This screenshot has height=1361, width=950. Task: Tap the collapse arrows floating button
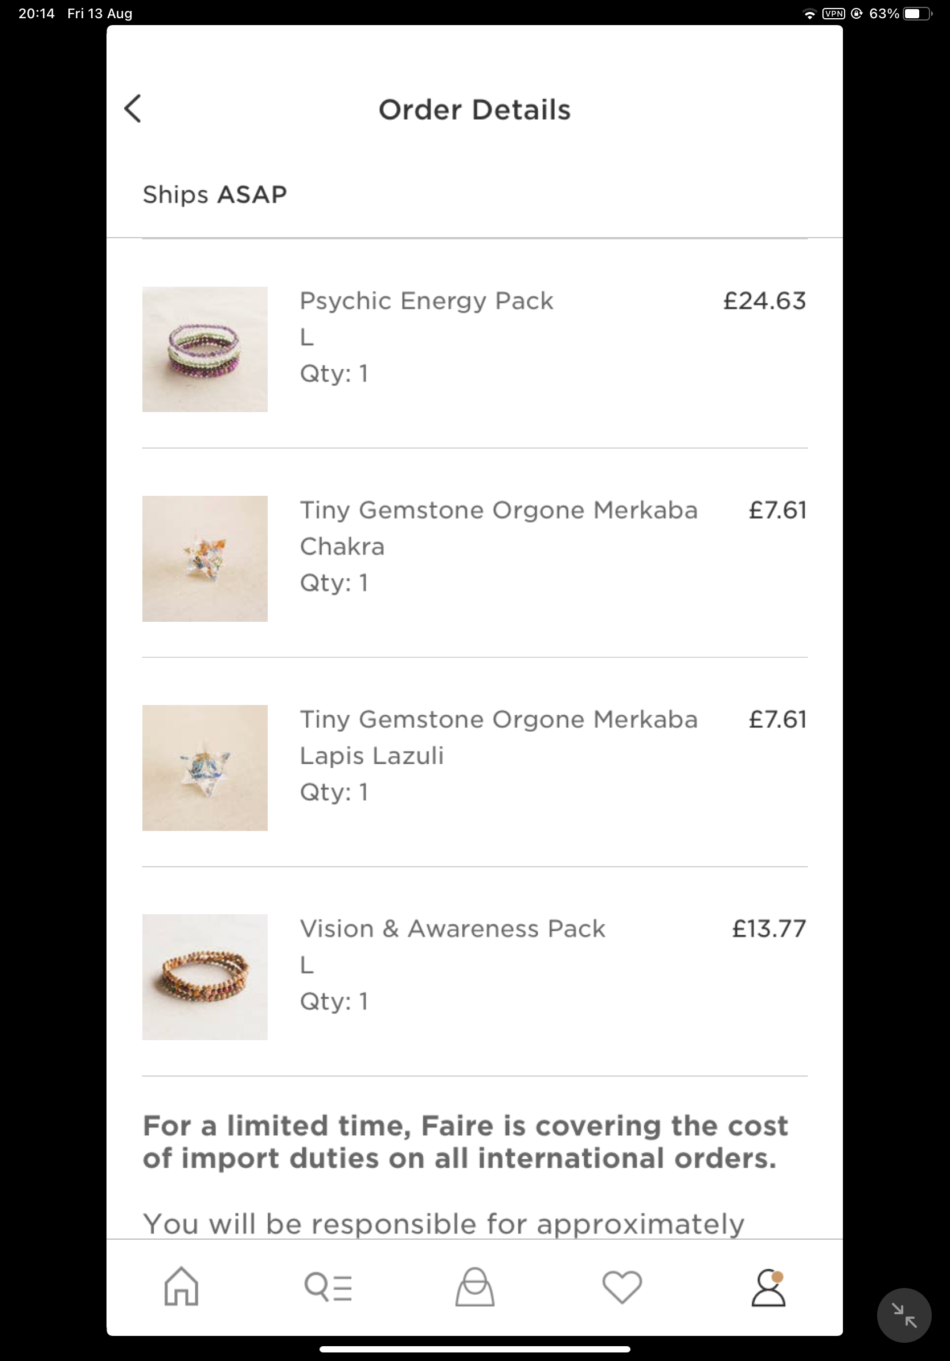[904, 1315]
